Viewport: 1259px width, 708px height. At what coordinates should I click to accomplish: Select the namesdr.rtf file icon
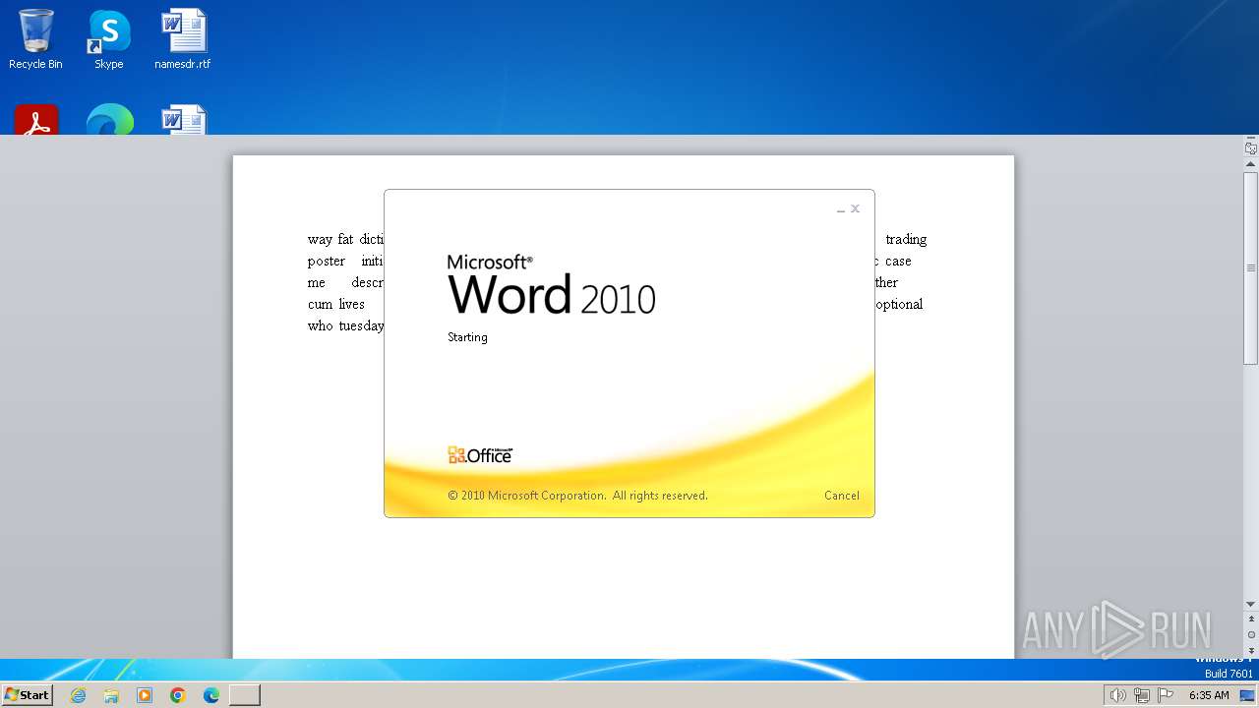point(183,39)
